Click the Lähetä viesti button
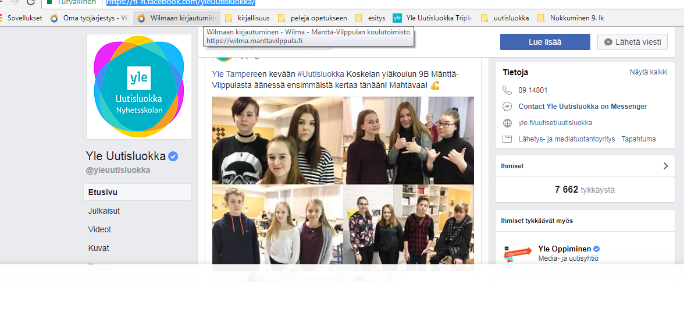The image size is (684, 333). point(632,42)
